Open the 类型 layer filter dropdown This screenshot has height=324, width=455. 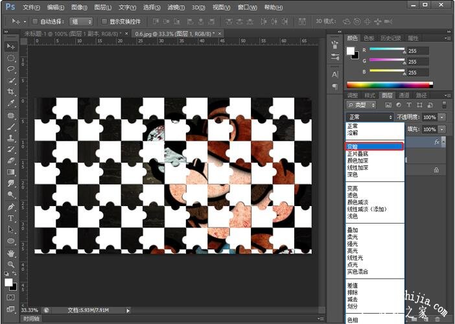click(362, 104)
